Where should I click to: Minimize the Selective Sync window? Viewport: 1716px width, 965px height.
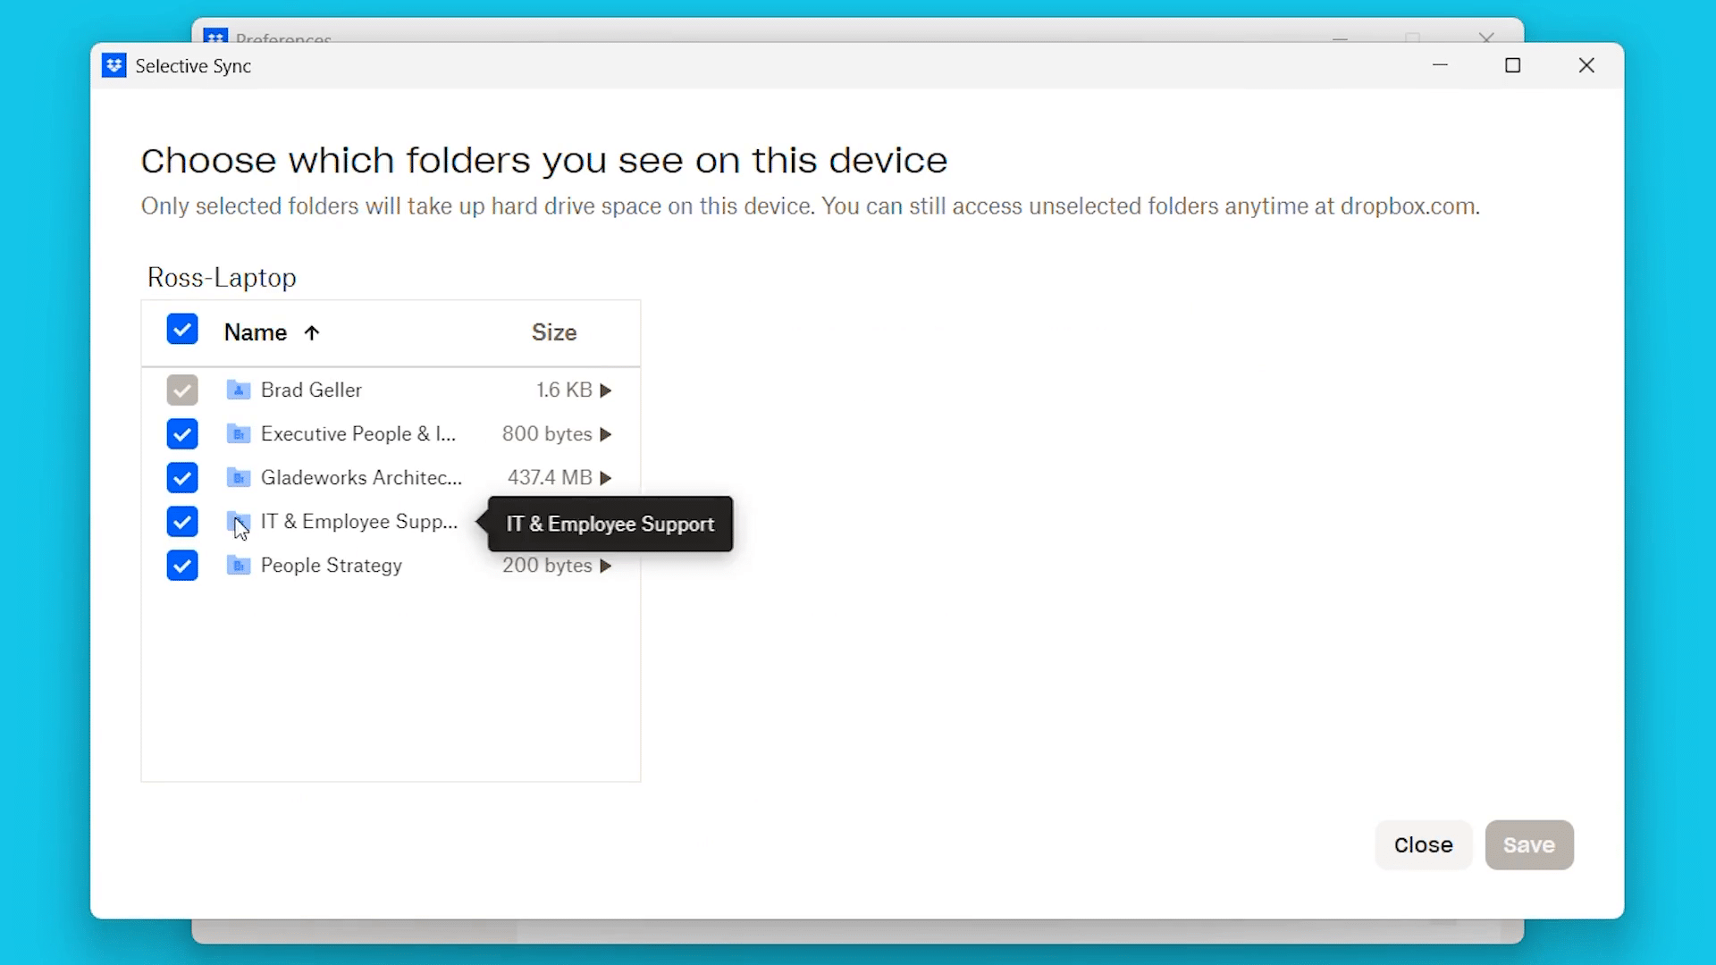tap(1440, 65)
